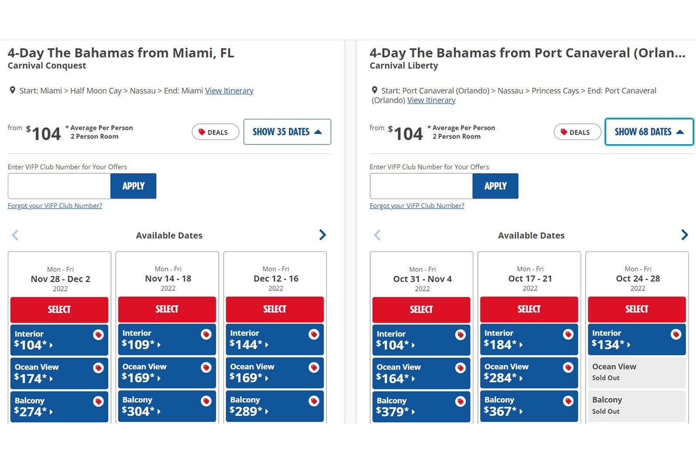Click previous arrow on Port Canaveral dates
Viewport: 696px width, 463px height.
click(x=377, y=235)
